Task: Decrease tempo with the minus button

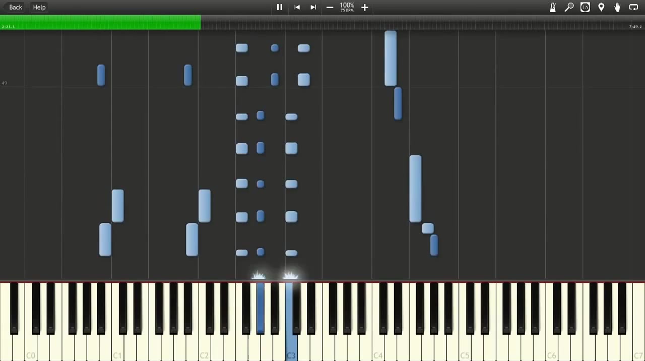Action: click(x=330, y=7)
